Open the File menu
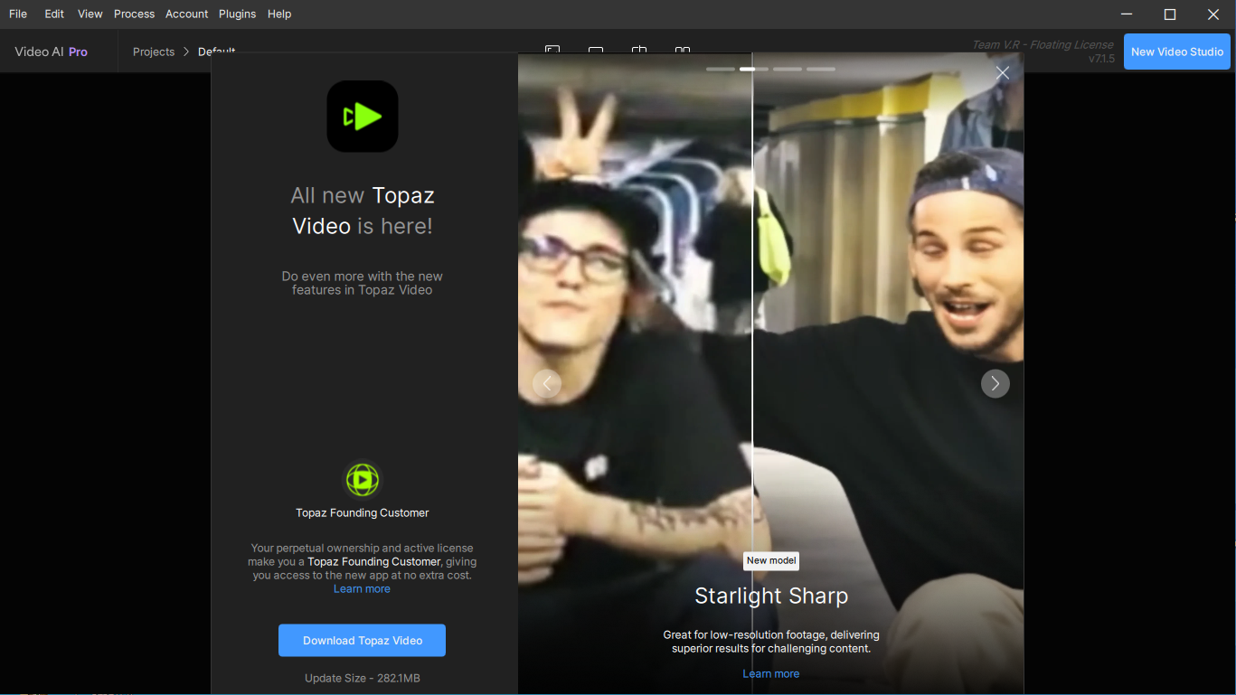This screenshot has width=1236, height=695. click(x=18, y=14)
